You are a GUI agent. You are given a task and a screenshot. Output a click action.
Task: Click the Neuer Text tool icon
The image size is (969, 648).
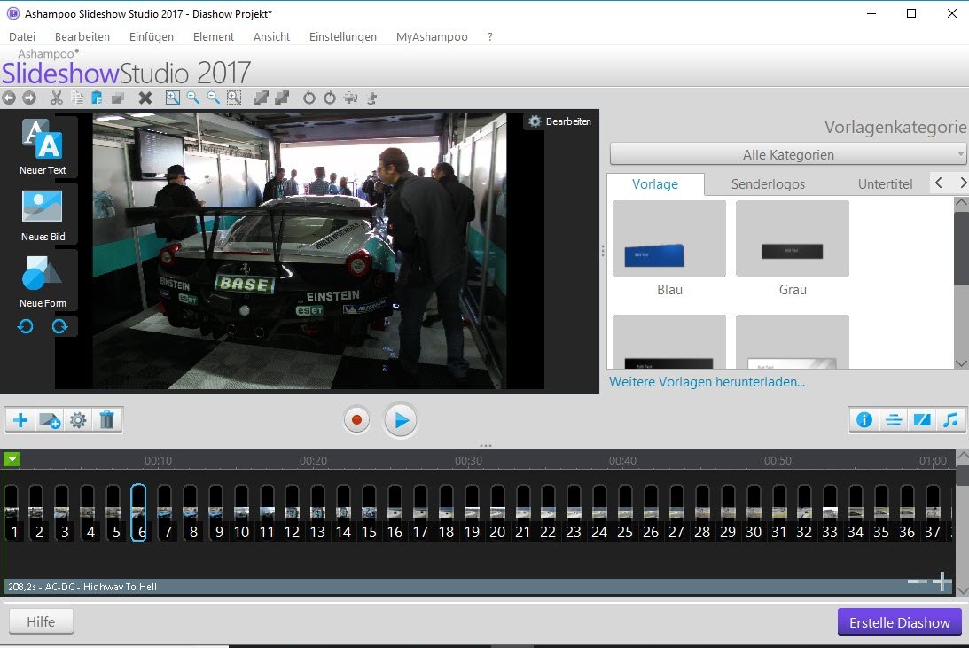coord(43,140)
